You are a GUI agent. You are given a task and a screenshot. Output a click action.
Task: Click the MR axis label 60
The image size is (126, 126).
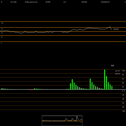point(123,79)
